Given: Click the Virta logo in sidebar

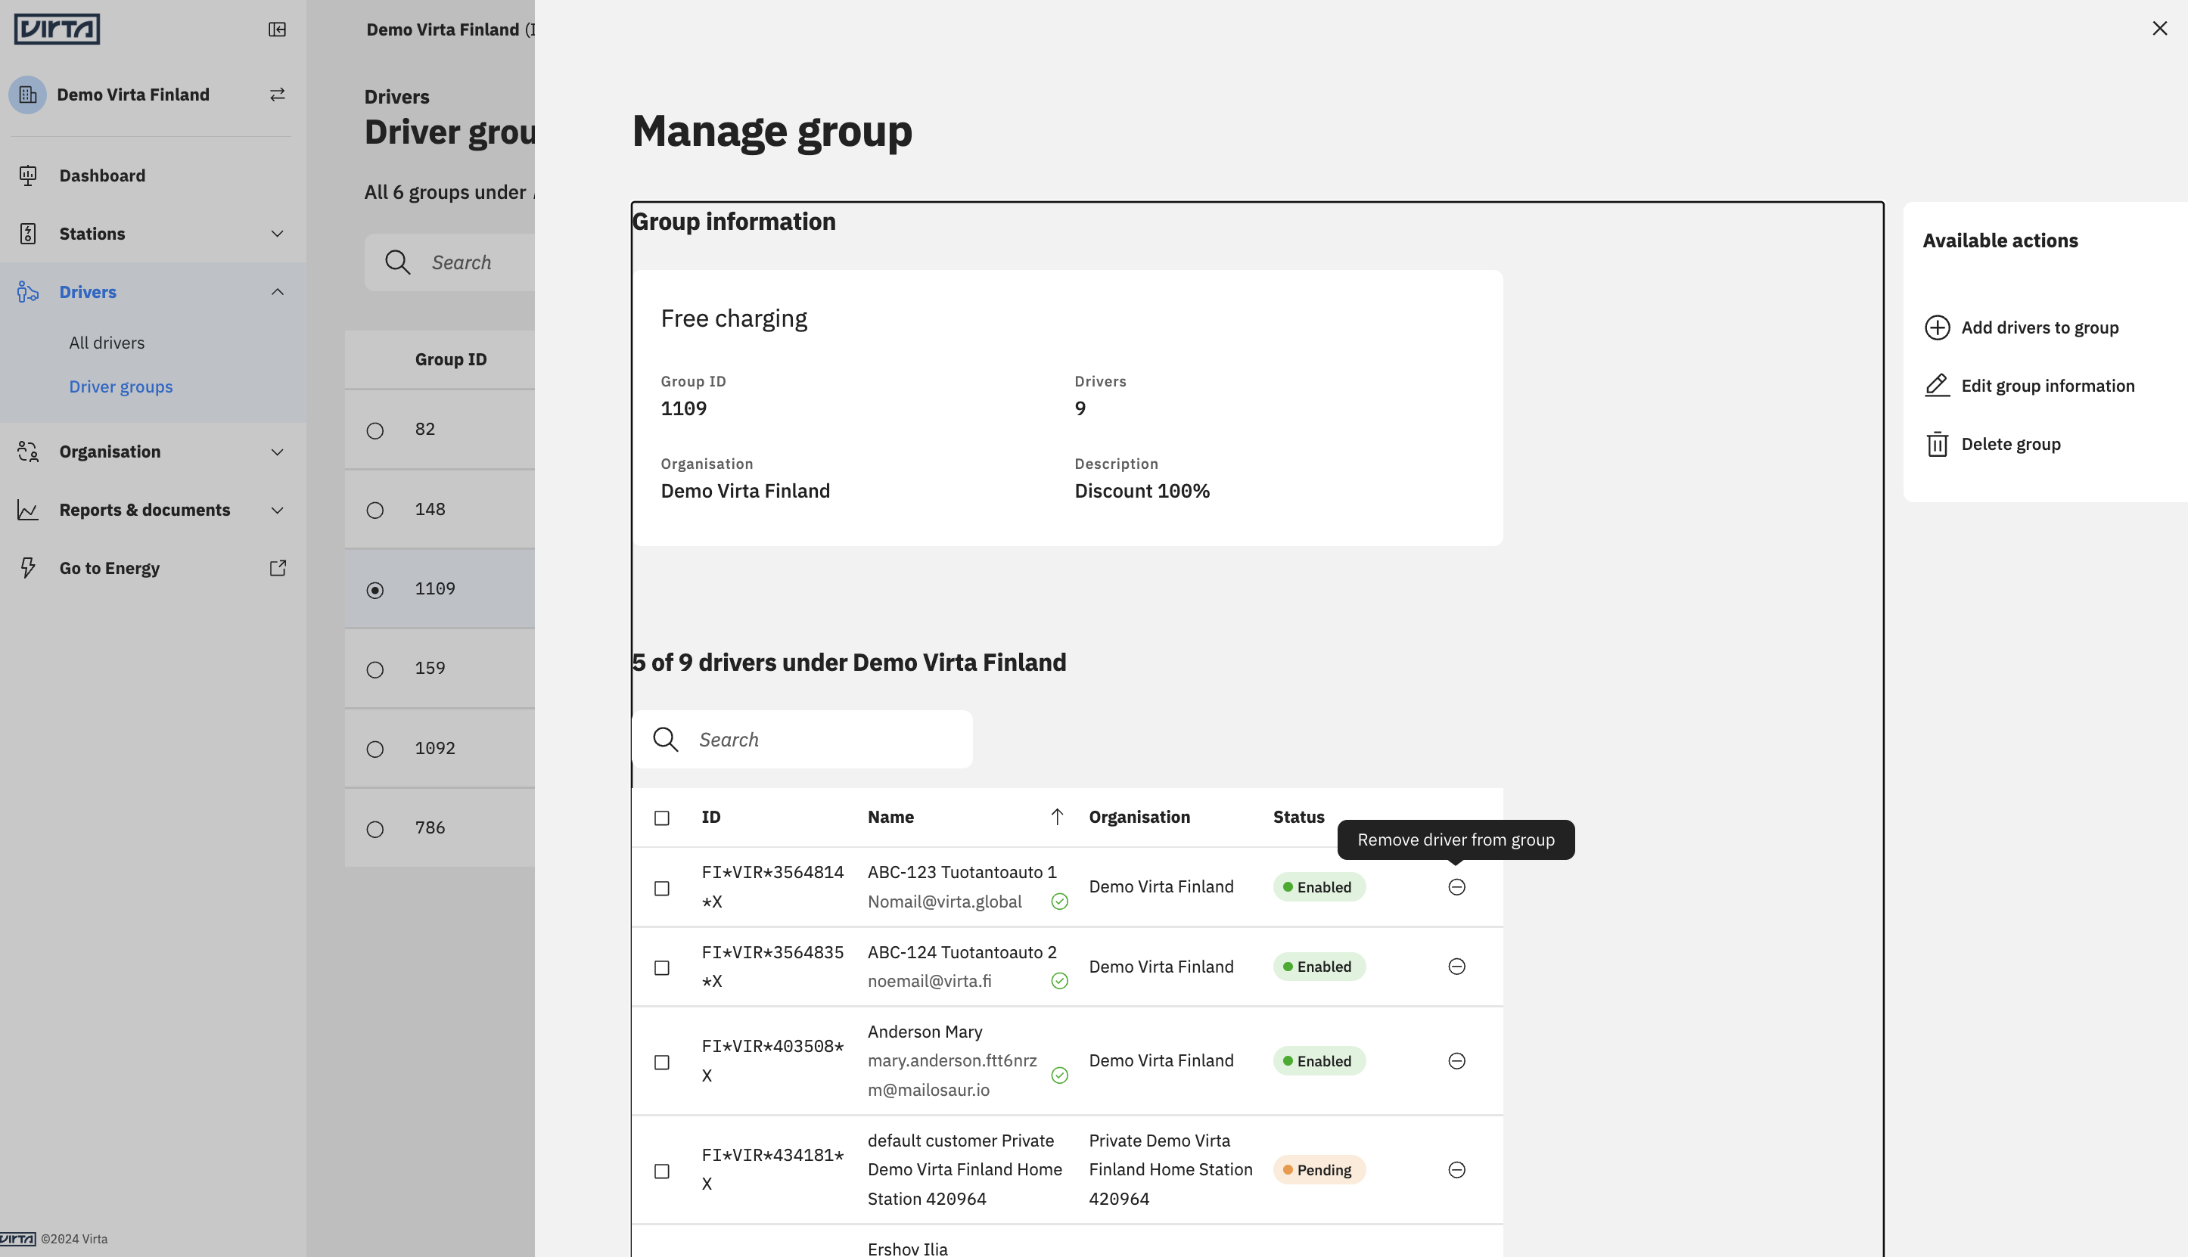Looking at the screenshot, I should [x=57, y=29].
